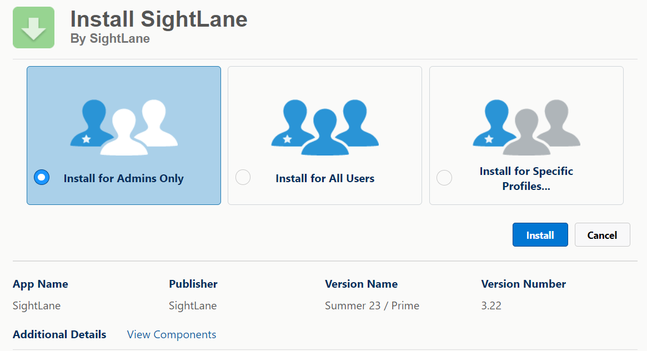Click the App Name column header
Viewport: 647px width, 351px height.
pos(41,284)
